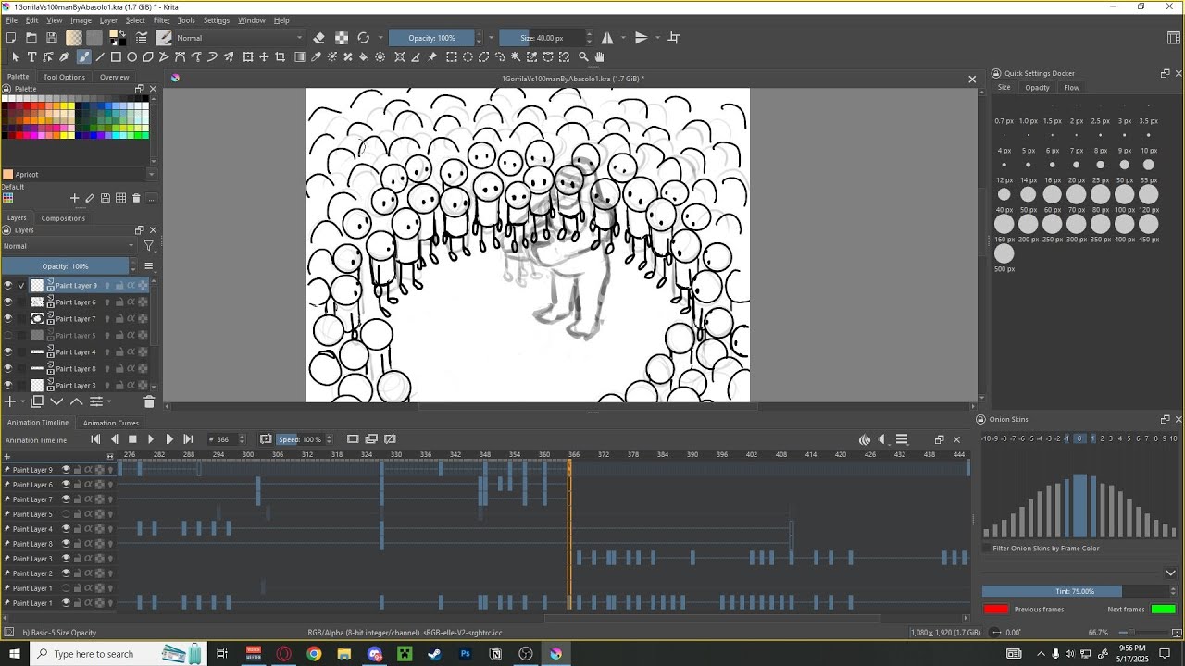
Task: Move layer down in Layers docker
Action: click(56, 401)
